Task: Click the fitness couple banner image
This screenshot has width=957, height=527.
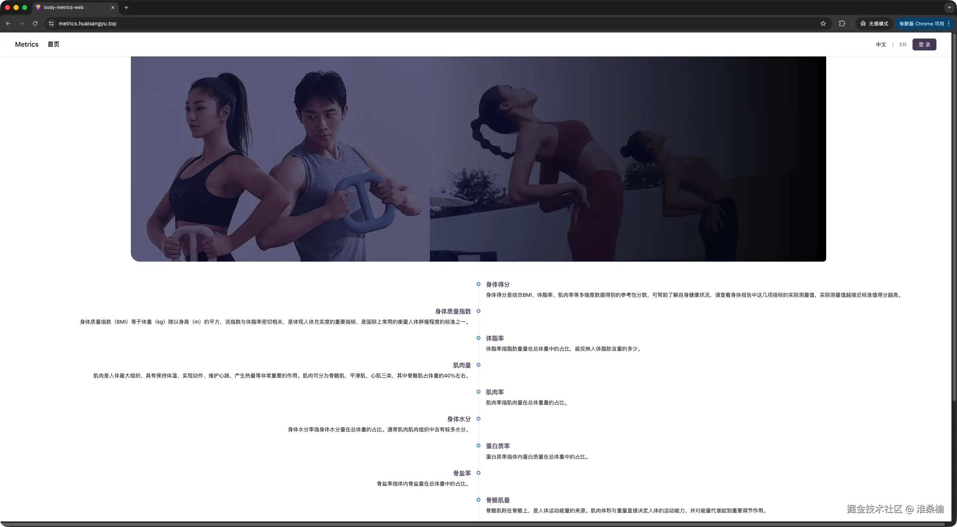Action: (280, 159)
